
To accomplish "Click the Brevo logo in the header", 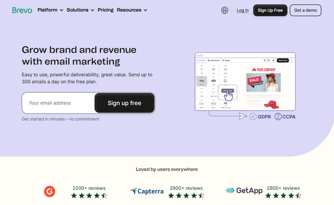I will [x=22, y=10].
